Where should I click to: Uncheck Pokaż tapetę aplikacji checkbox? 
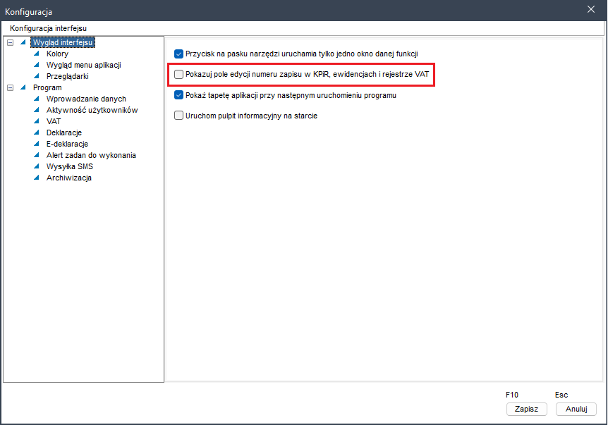(x=178, y=95)
